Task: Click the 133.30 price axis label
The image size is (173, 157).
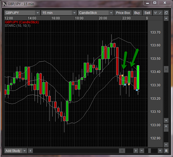Action: click(x=155, y=85)
